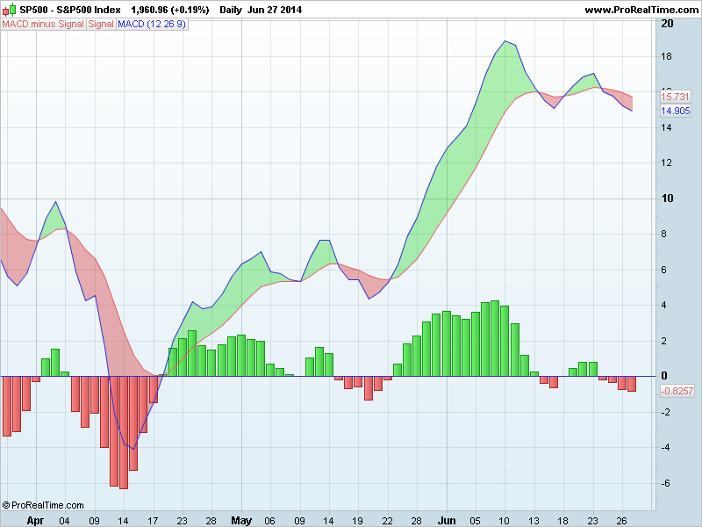
Task: Click the 'May' month label on time axis
Action: (x=241, y=521)
